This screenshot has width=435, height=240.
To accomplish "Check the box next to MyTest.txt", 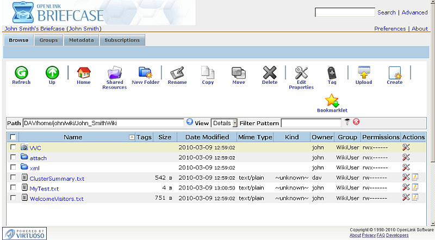I will (x=13, y=188).
